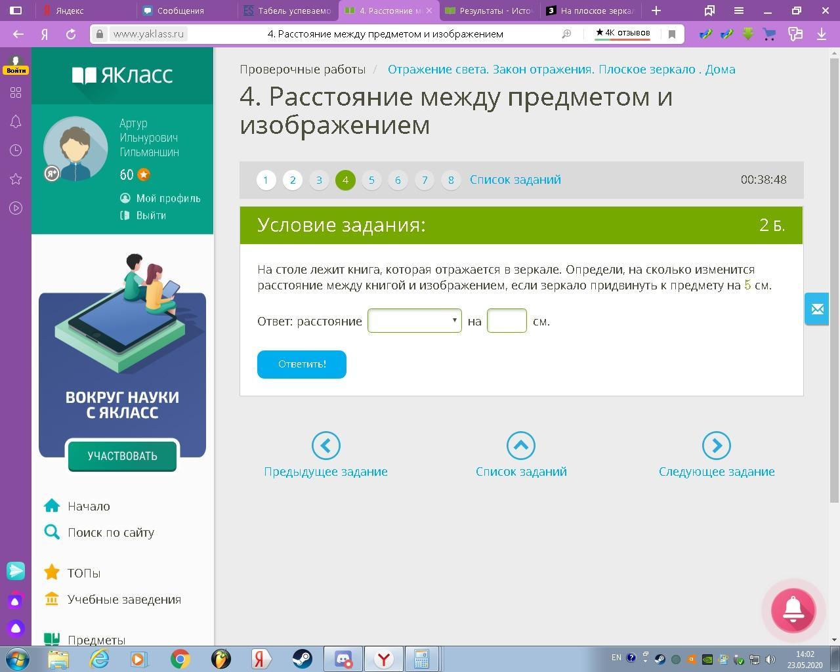Click the pink notification bell button
Screen dimensions: 840x672
pos(793,610)
